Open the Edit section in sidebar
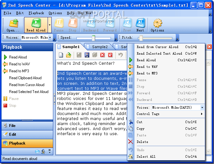214x164 pixels. click(x=27, y=134)
